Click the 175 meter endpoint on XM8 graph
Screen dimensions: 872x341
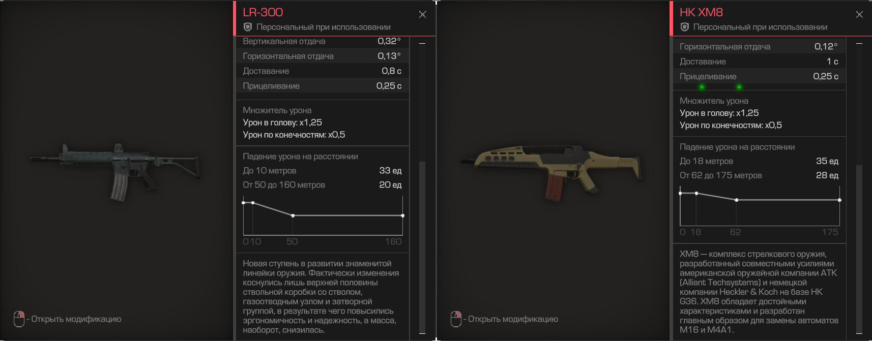pos(839,200)
